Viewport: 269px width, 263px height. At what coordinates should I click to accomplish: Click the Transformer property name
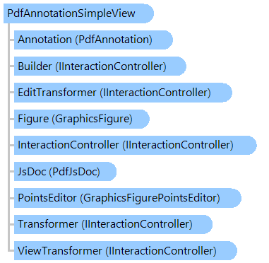tap(48, 224)
